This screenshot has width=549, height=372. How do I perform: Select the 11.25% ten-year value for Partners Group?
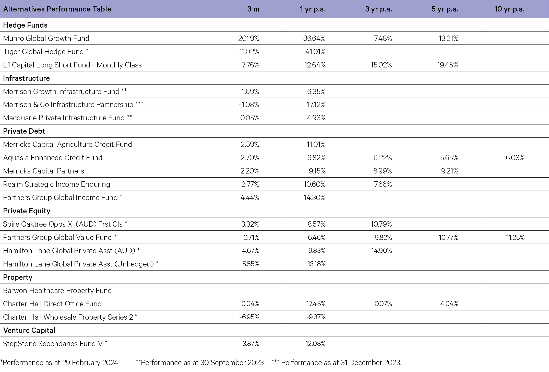(515, 237)
